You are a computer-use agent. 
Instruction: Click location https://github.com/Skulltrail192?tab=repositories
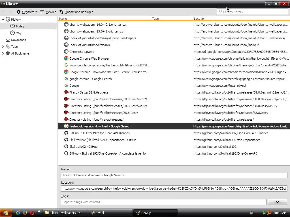[227, 140]
